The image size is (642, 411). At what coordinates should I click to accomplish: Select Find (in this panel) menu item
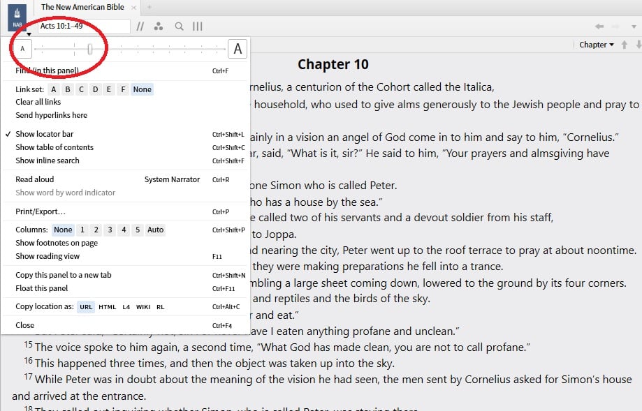point(47,70)
